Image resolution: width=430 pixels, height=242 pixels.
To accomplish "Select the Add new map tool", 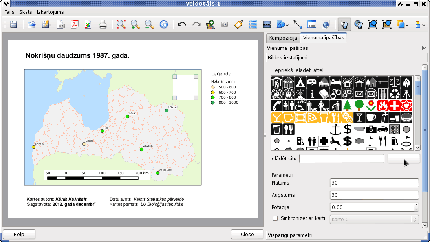I will point(210,25).
